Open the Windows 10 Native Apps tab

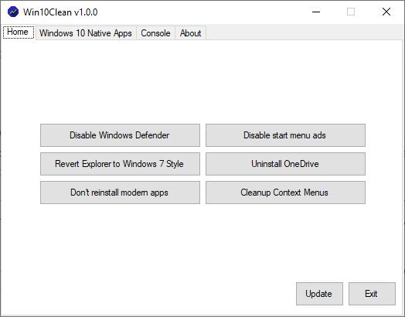point(86,33)
